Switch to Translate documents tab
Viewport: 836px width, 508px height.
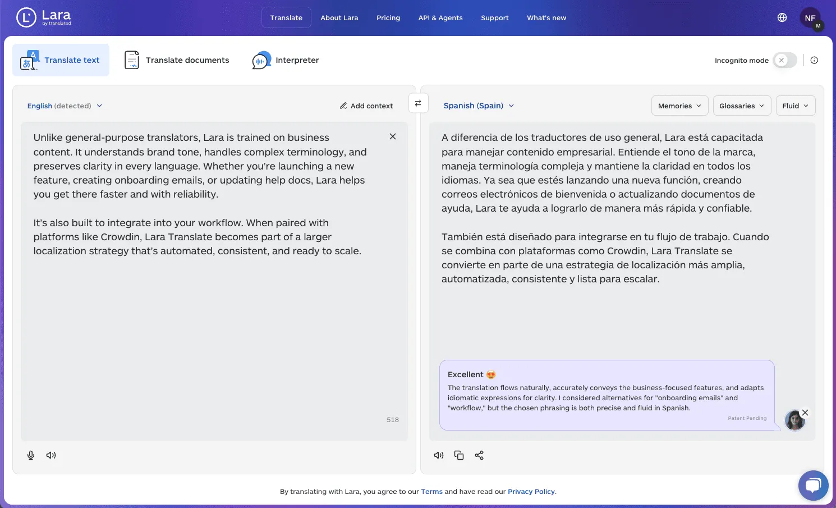(x=177, y=60)
